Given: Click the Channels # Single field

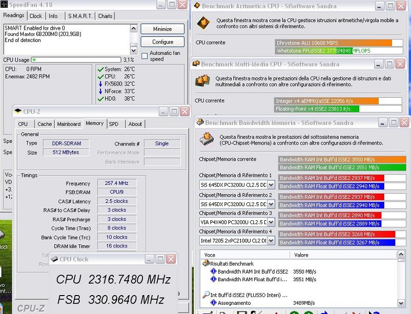Looking at the screenshot, I should point(162,143).
